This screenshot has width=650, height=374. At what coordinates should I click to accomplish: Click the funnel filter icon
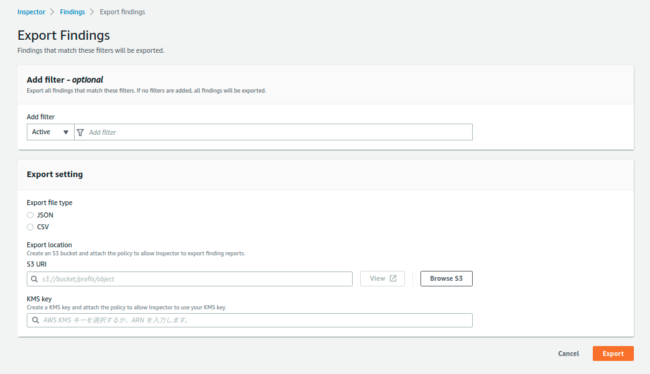(x=80, y=132)
